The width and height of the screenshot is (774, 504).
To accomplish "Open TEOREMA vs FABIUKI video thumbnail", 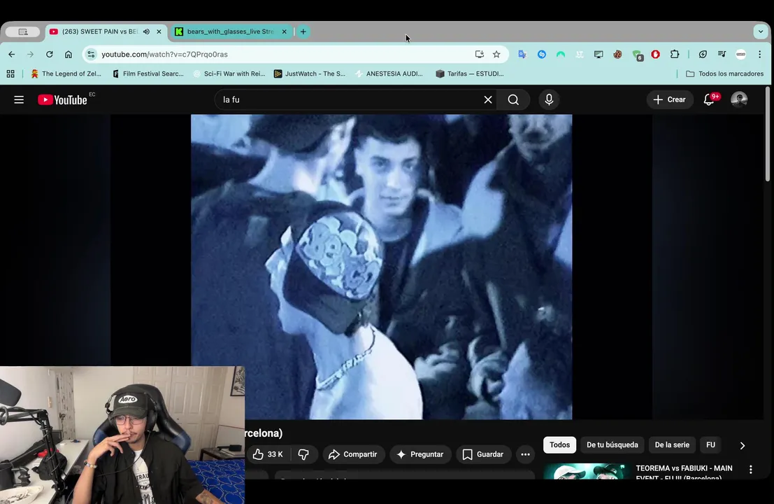I will pos(586,471).
